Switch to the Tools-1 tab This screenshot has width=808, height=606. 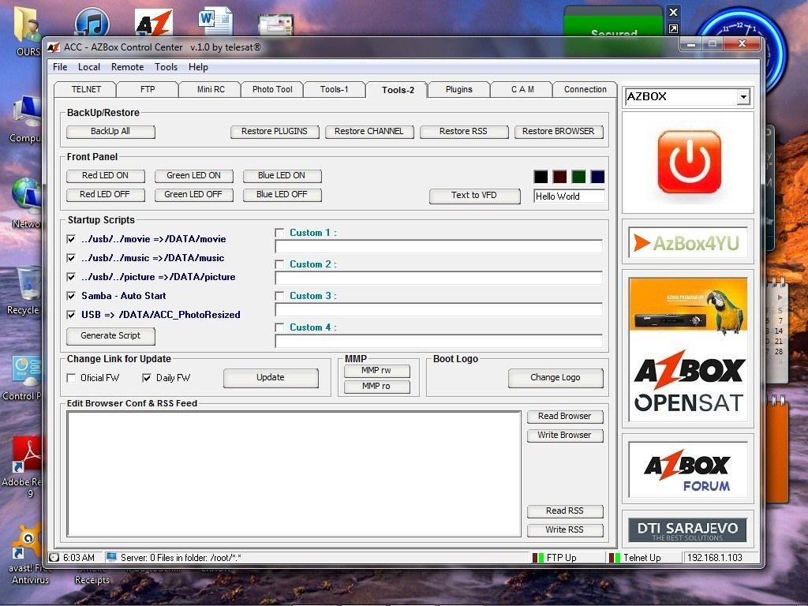(335, 89)
